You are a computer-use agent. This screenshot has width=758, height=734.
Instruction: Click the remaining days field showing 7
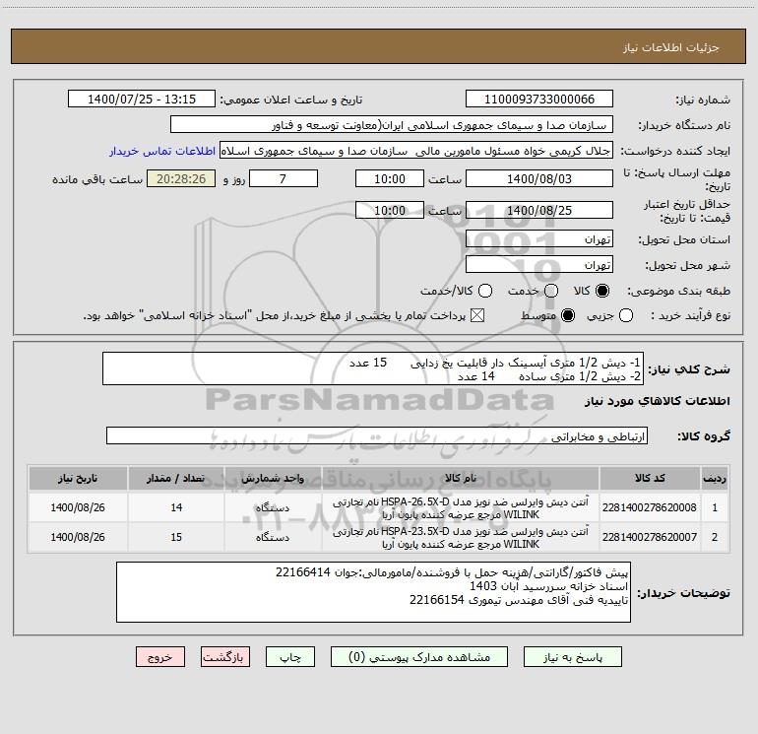pos(284,178)
